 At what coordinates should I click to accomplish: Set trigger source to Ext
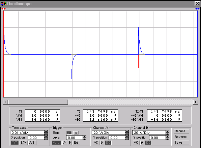(x=76, y=143)
